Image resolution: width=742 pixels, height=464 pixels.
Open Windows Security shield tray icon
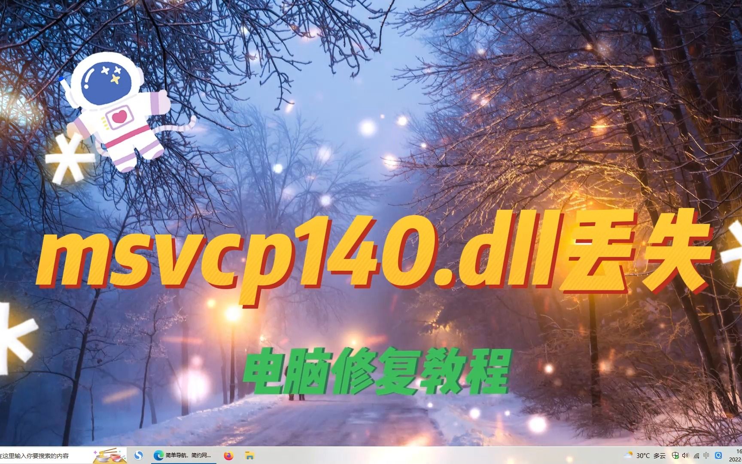tap(675, 455)
